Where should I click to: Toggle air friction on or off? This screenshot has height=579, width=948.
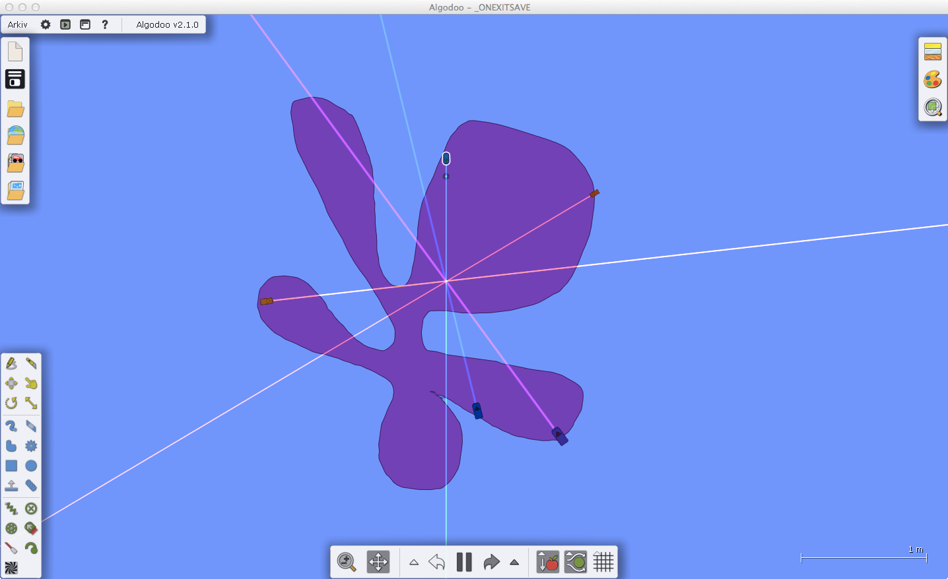(x=576, y=562)
